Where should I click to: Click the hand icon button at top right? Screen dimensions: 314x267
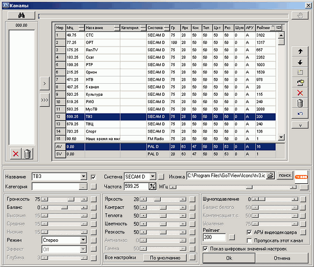[x=300, y=16]
